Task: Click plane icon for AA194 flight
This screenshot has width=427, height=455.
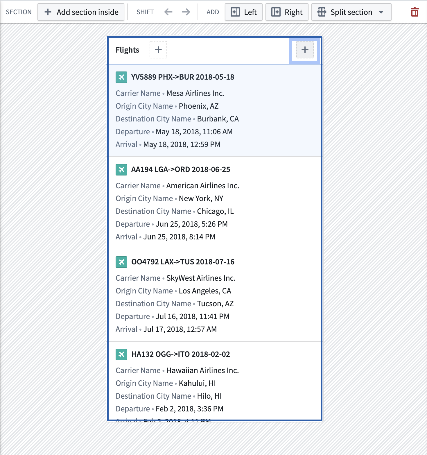Action: 121,169
